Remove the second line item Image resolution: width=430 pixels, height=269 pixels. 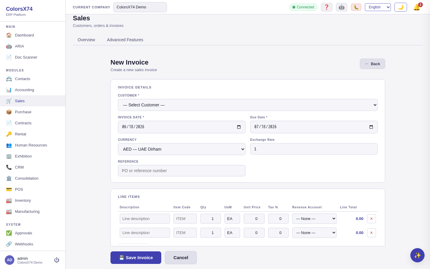coord(371,233)
